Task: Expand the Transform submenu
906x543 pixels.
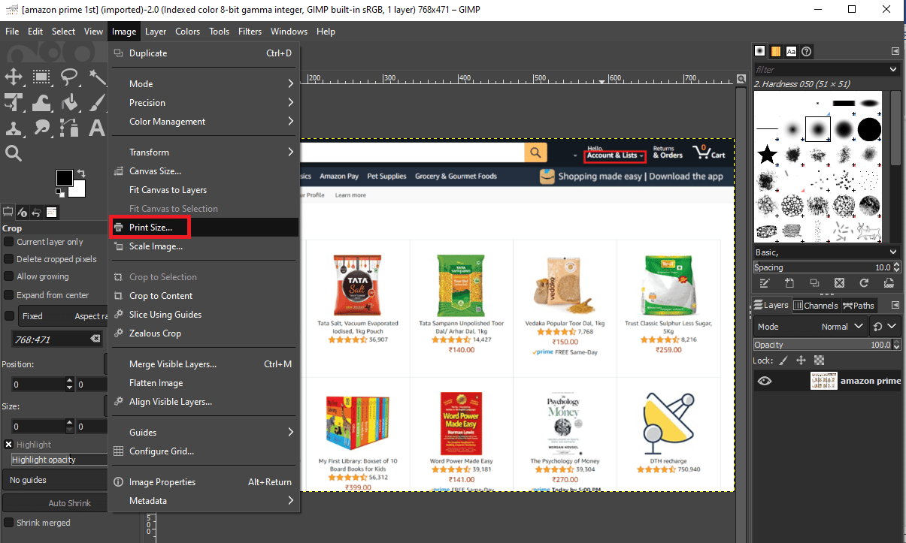Action: coord(205,152)
